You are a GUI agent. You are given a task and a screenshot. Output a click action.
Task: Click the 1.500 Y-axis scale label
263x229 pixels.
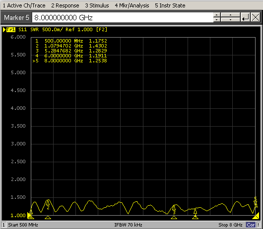(x=18, y=197)
